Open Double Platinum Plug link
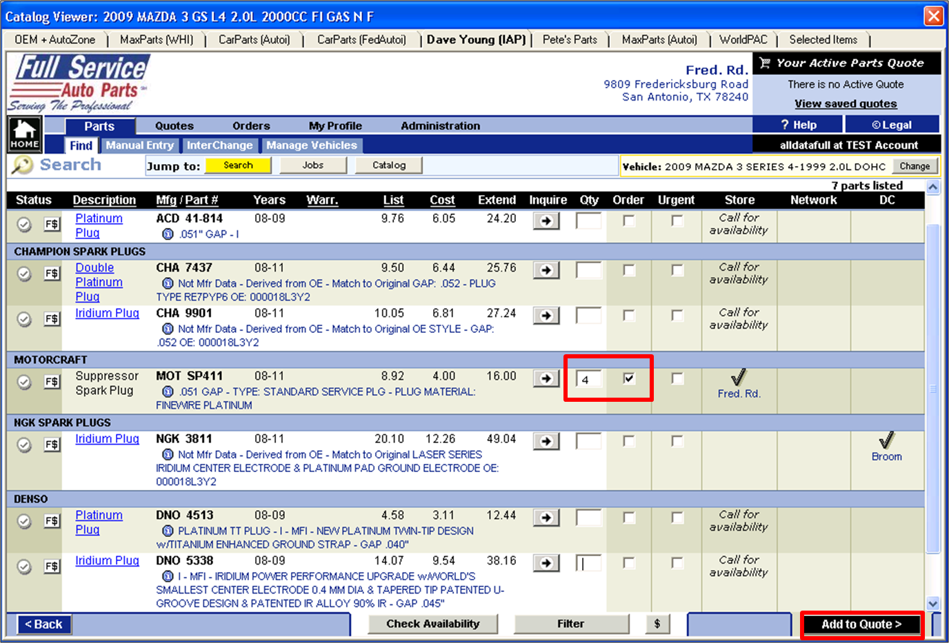The height and width of the screenshot is (643, 949). pyautogui.click(x=99, y=282)
